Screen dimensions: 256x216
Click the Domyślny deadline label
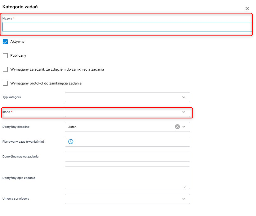[x=16, y=127]
